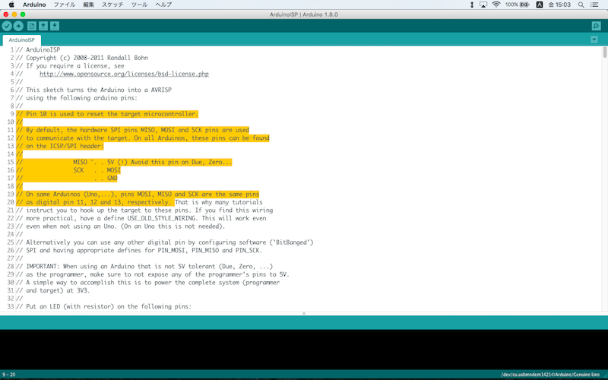608x380 pixels.
Task: Open the bsd-license.php URL link
Action: coord(124,74)
